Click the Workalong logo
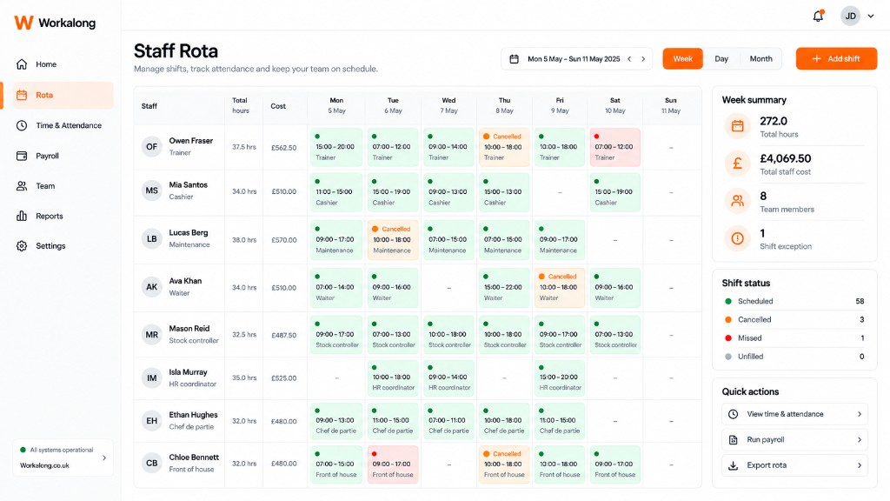Image resolution: width=890 pixels, height=501 pixels. (55, 23)
